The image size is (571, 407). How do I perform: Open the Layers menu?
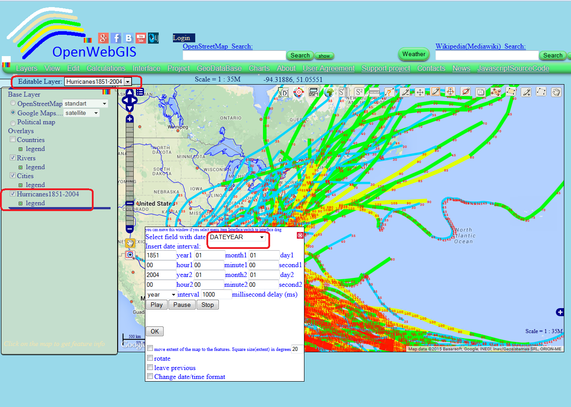(27, 68)
